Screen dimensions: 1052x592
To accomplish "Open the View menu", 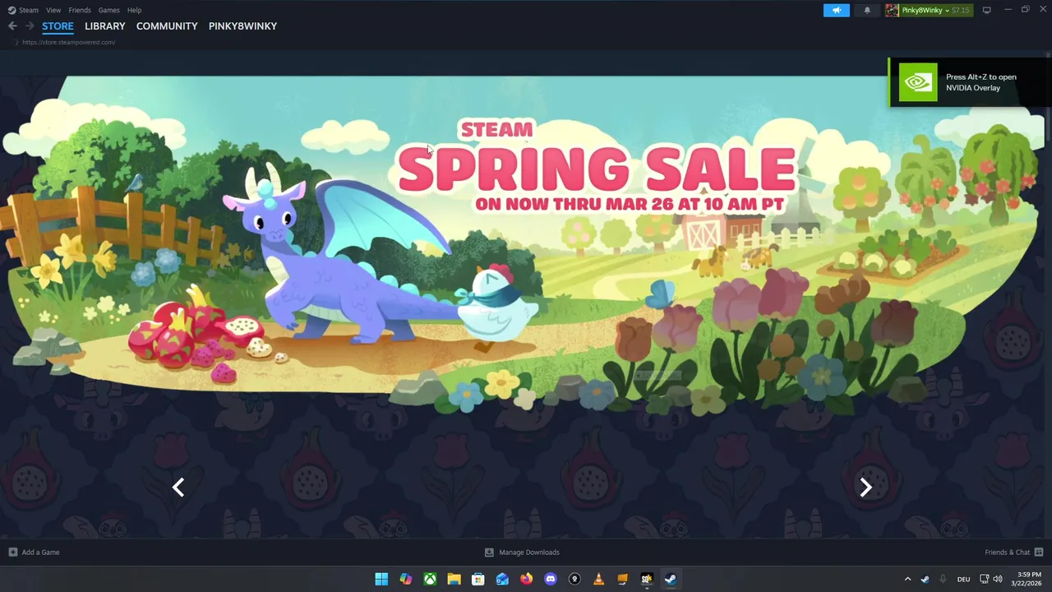I will click(53, 10).
